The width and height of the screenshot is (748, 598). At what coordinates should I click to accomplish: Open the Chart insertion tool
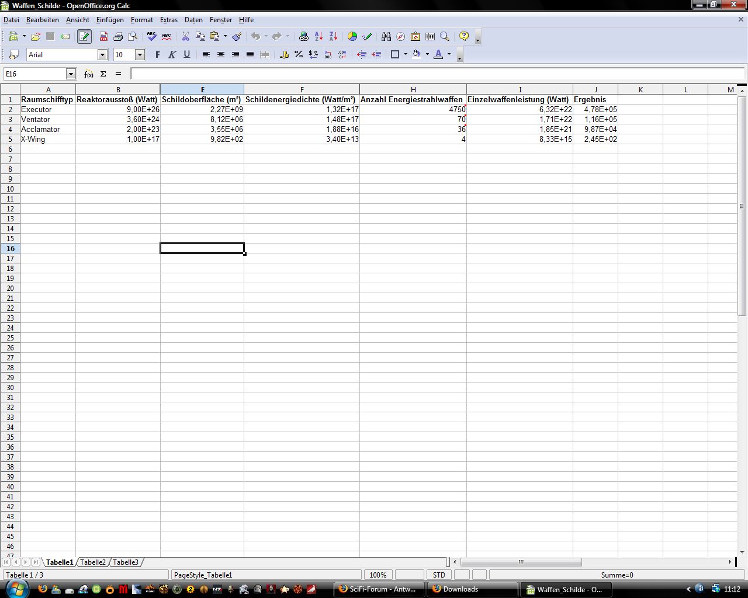(352, 37)
